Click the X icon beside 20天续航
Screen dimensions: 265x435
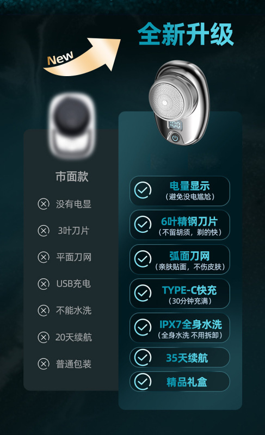click(x=44, y=337)
